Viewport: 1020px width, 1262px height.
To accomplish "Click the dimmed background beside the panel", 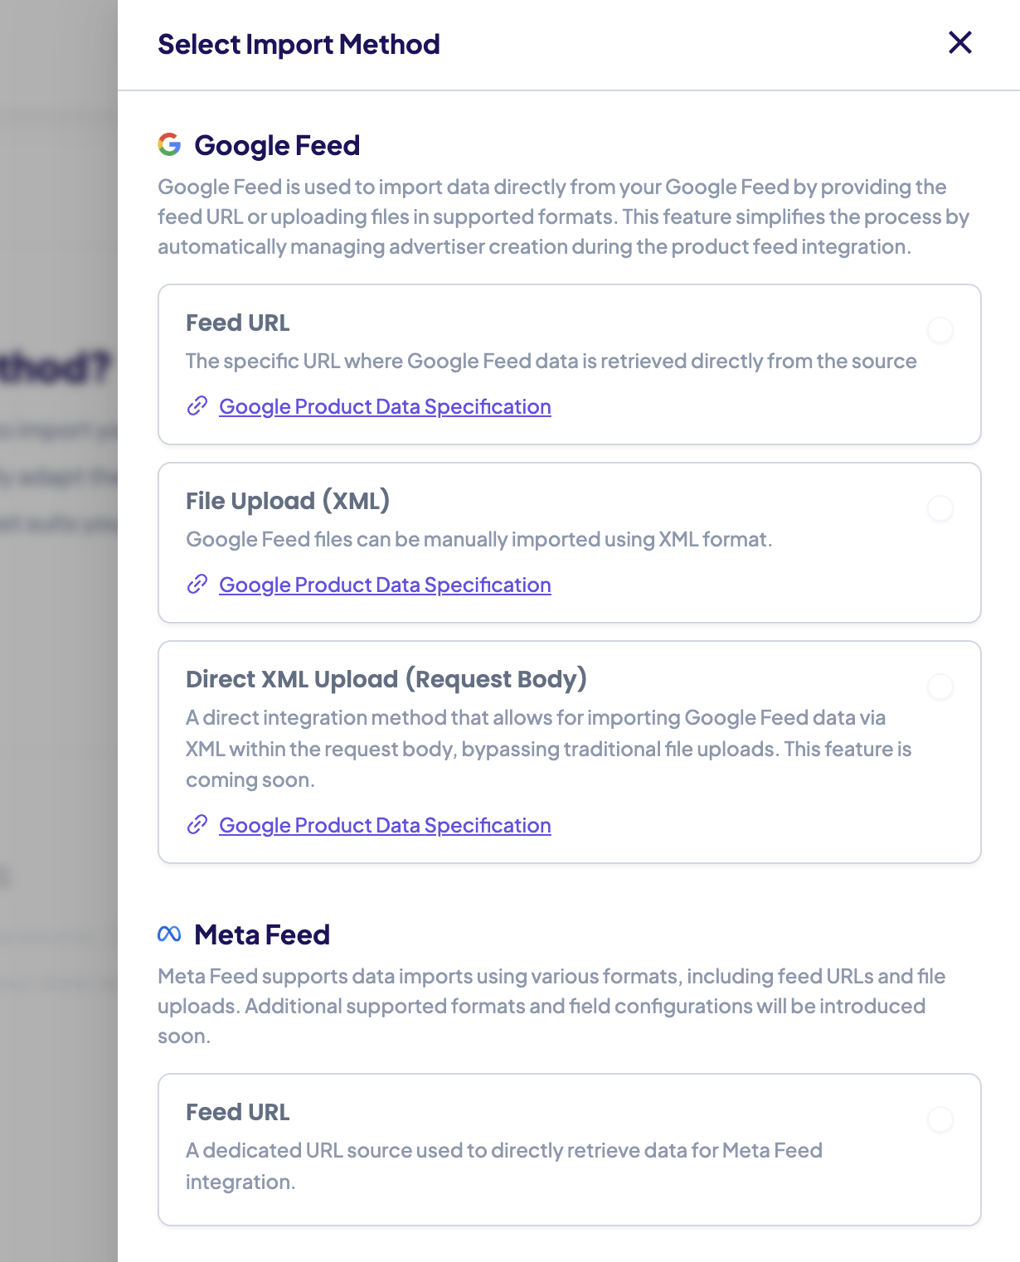I will tap(58, 663).
